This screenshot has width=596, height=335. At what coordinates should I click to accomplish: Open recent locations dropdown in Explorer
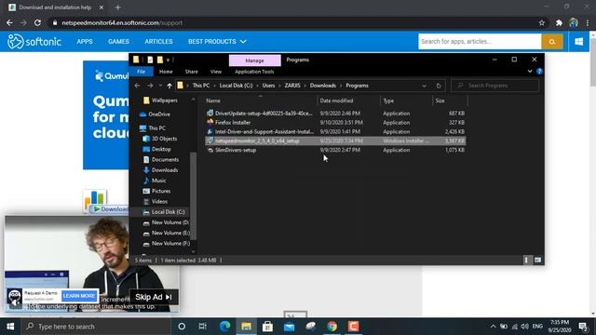coord(160,86)
